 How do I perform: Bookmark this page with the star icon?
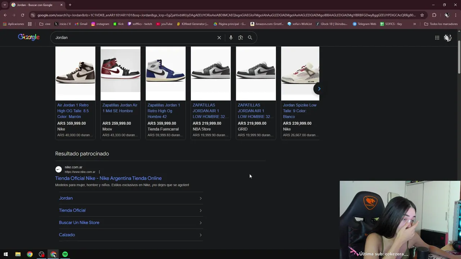pos(422,15)
